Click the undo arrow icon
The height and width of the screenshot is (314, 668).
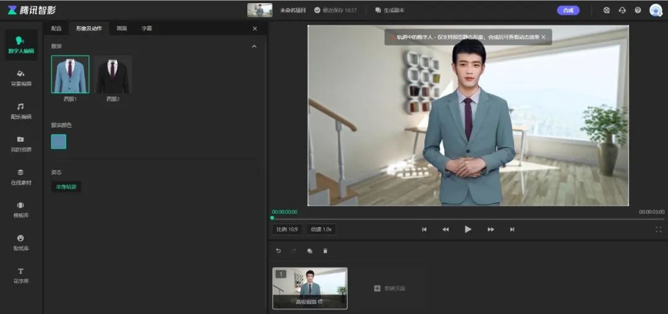click(x=278, y=251)
